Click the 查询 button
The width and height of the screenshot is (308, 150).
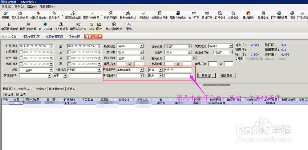207,75
